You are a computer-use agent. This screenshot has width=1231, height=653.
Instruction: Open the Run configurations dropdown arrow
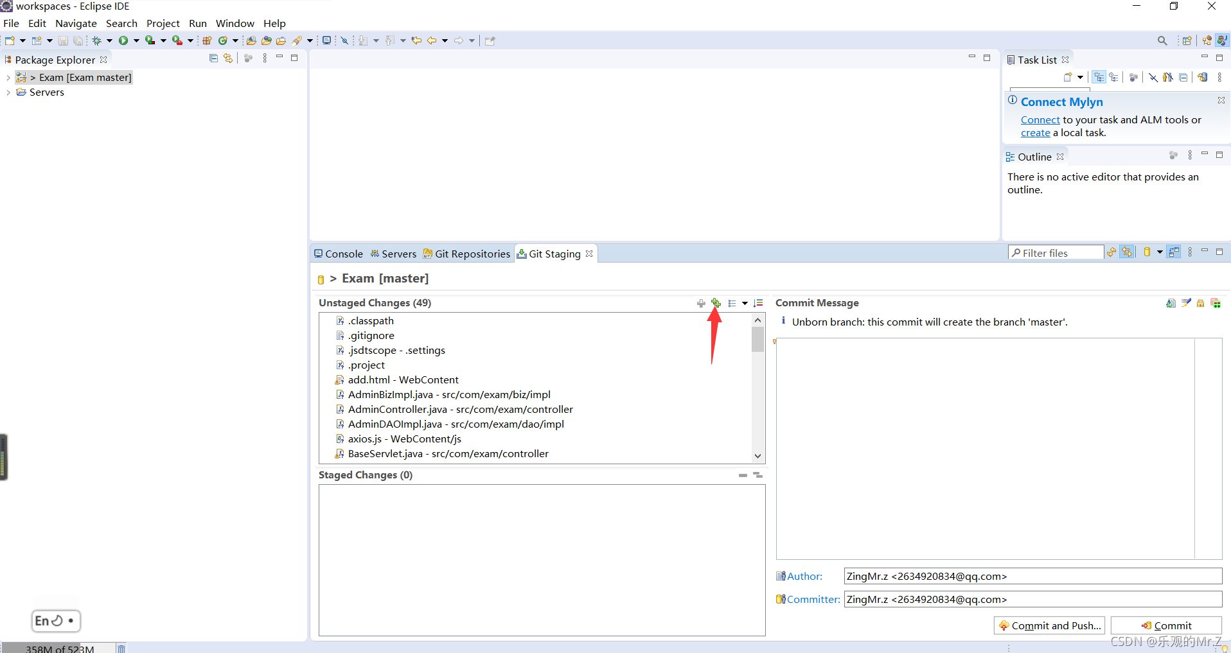pyautogui.click(x=136, y=40)
